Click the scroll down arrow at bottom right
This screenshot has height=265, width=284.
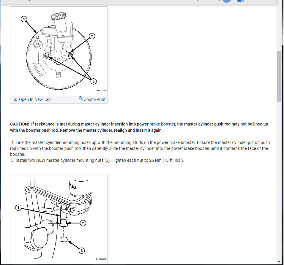tap(279, 262)
